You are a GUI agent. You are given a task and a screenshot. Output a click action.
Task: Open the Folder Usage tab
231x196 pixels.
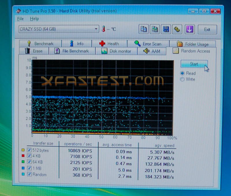pyautogui.click(x=193, y=44)
